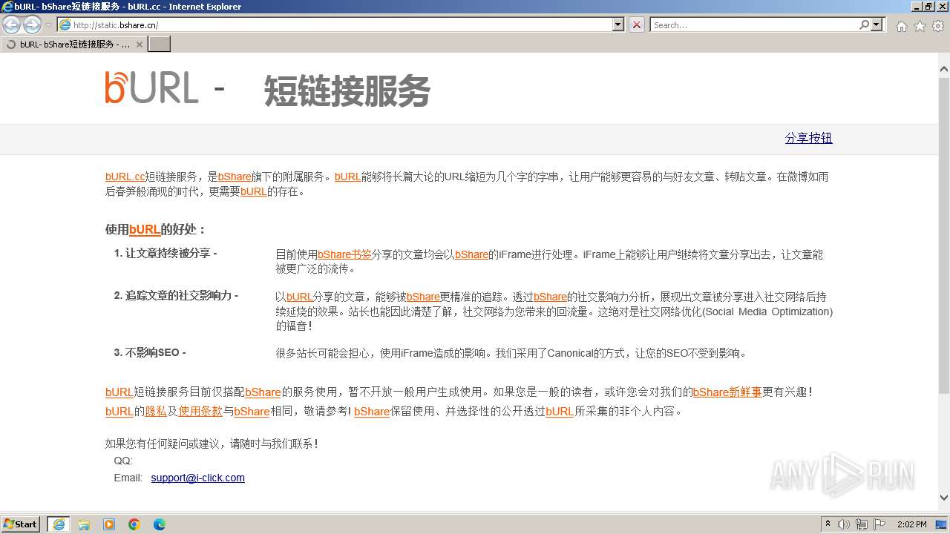Go forward using the browser Forward arrow
The width and height of the screenshot is (950, 534).
pos(32,25)
